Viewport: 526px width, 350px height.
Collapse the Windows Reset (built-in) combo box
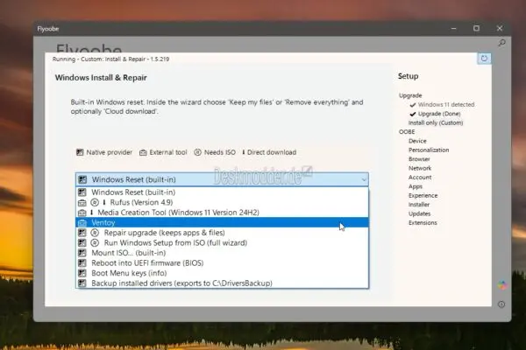364,179
